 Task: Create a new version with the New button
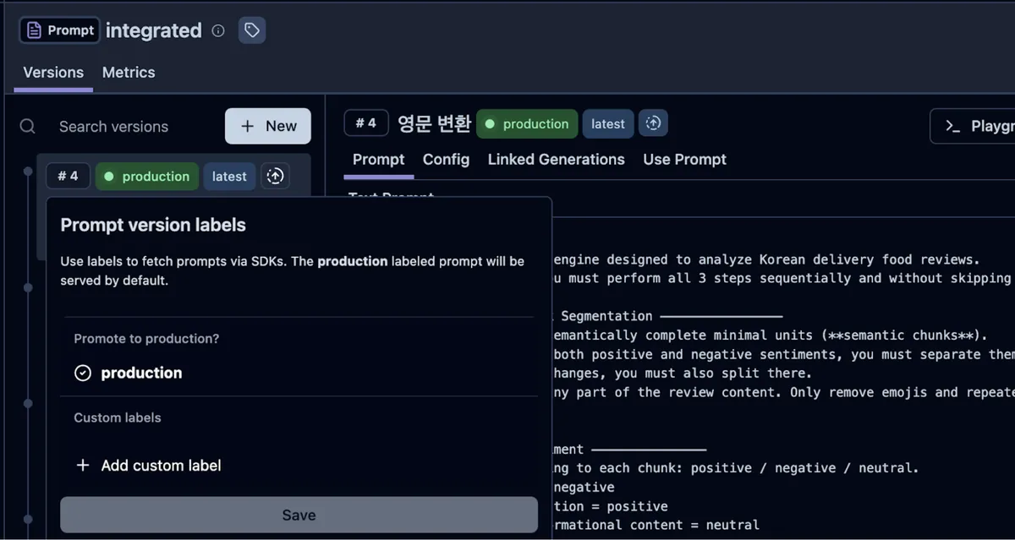pyautogui.click(x=267, y=126)
